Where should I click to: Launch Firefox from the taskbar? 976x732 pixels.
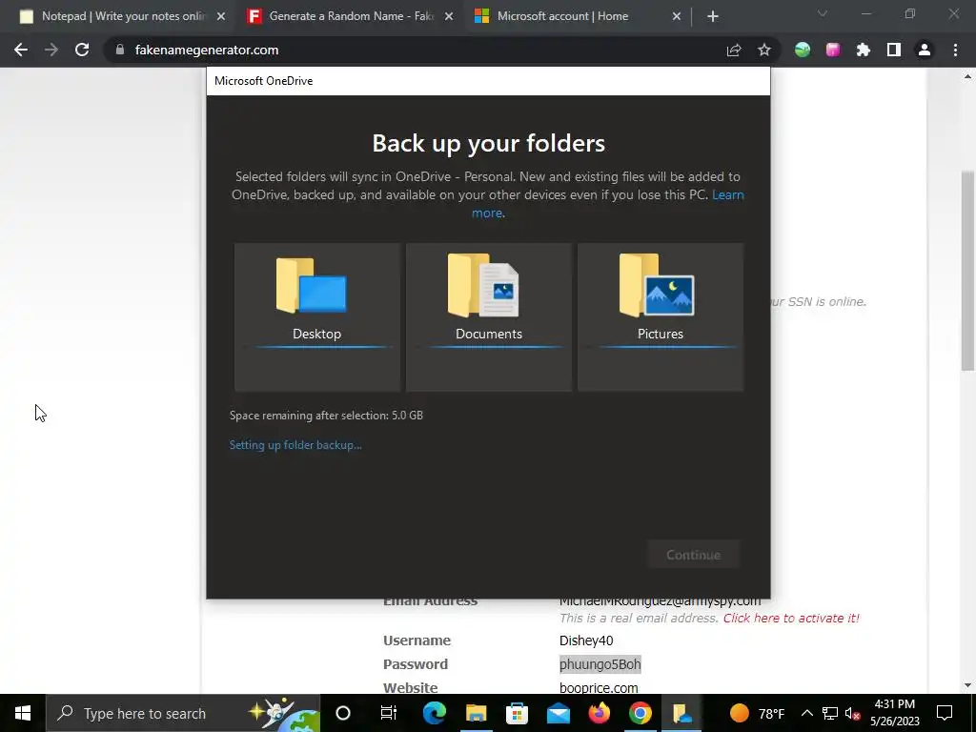click(600, 713)
